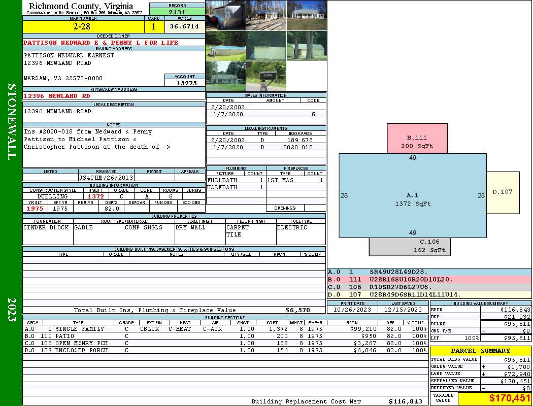This screenshot has width=533, height=406.
Task: Select the A.0 Single Family building row
Action: 225,329
